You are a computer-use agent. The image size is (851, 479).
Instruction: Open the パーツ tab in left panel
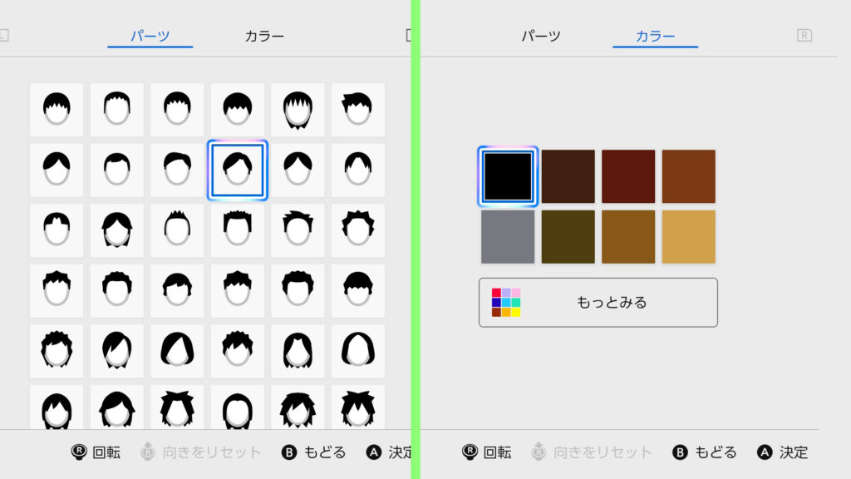pos(150,37)
